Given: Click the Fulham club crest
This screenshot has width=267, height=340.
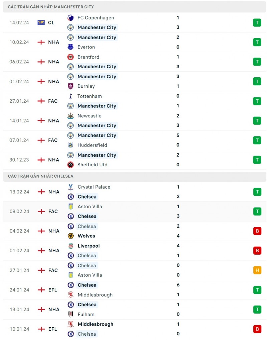Looking at the screenshot, I should point(70,314).
